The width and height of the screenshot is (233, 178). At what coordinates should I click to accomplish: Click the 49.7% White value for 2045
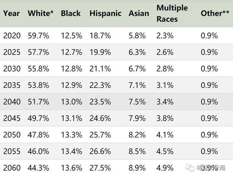(x=38, y=118)
